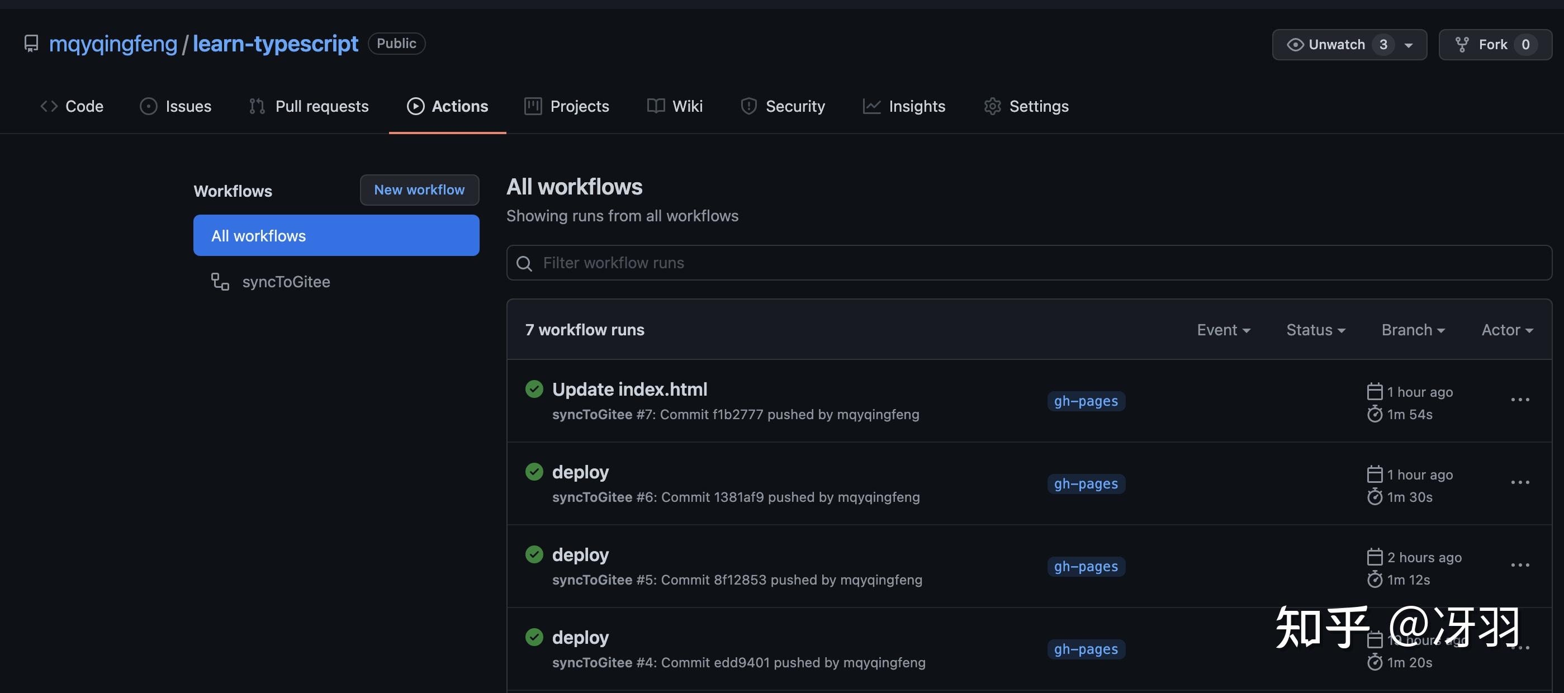The width and height of the screenshot is (1564, 693).
Task: Click green success check on syncToGitee #5
Action: coord(534,554)
